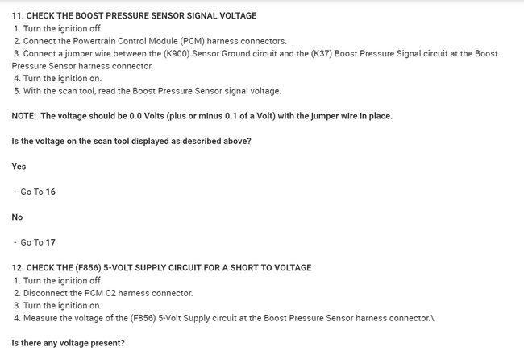Click the "Yes" answer label

19,166
